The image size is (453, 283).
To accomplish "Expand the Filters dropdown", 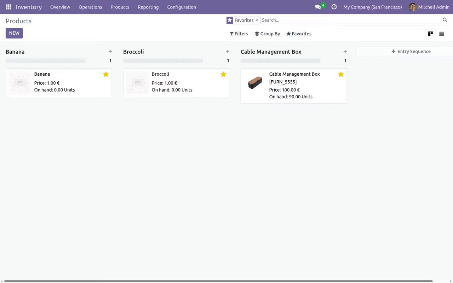I will (x=239, y=34).
